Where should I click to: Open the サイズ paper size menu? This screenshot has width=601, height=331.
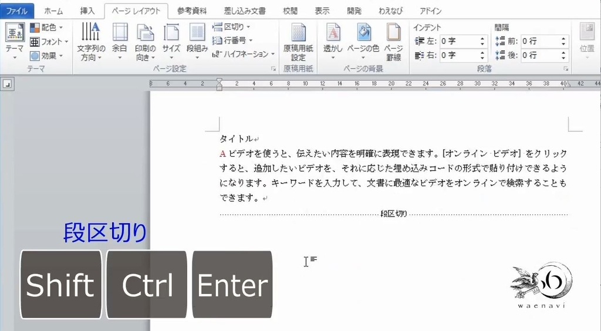click(171, 41)
